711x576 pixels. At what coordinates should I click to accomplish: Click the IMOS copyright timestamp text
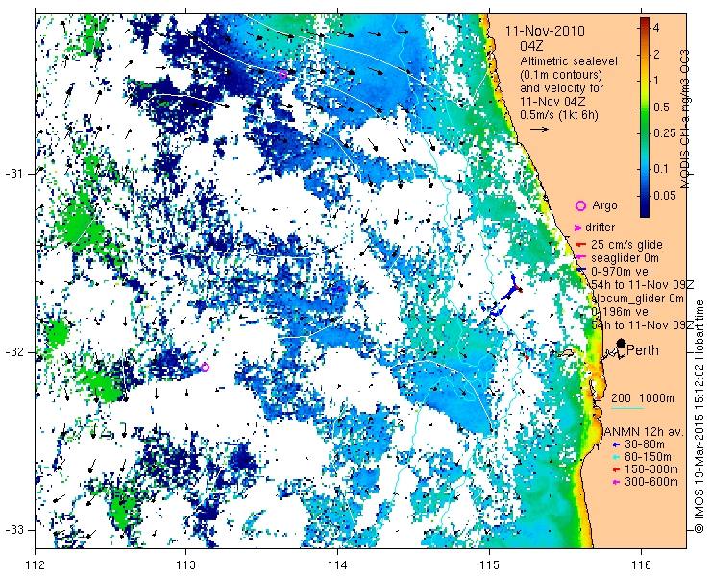pos(699,416)
